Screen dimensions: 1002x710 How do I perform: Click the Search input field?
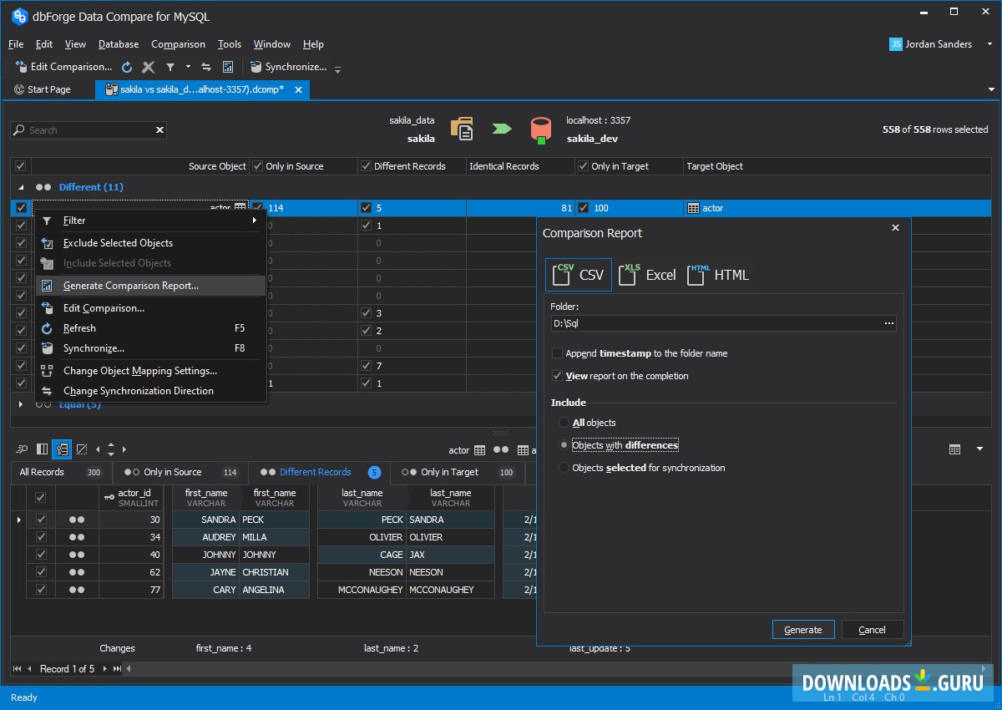tap(83, 129)
